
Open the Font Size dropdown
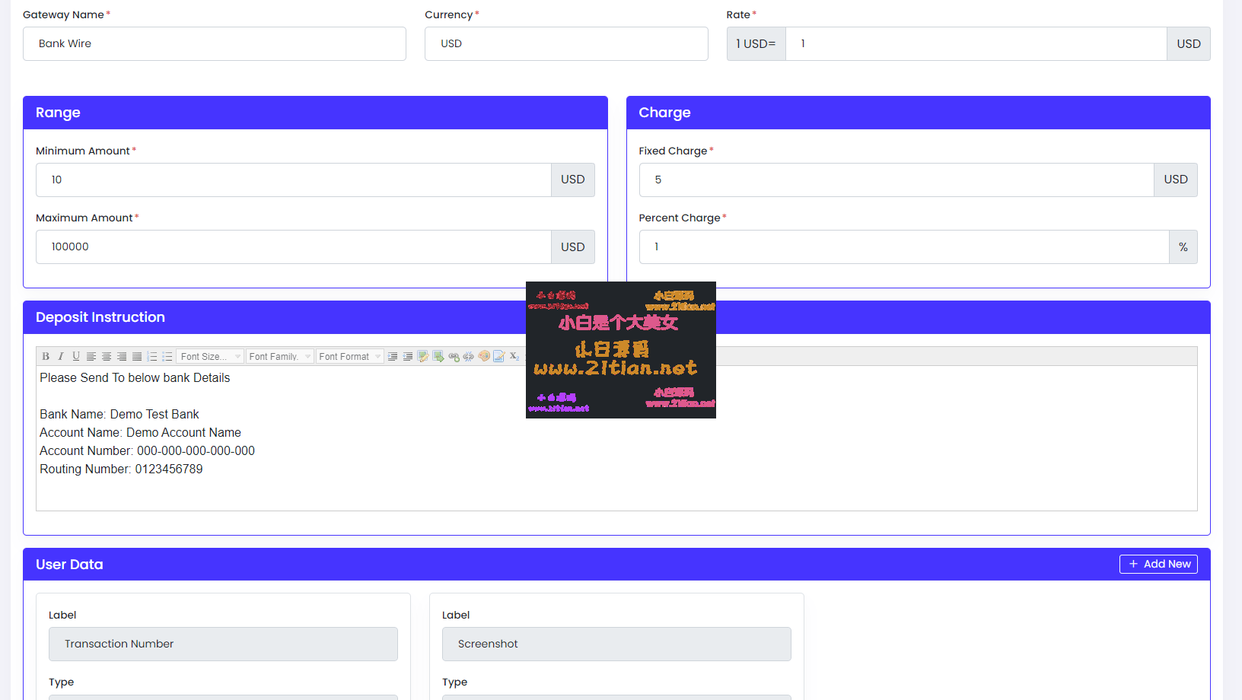coord(209,355)
